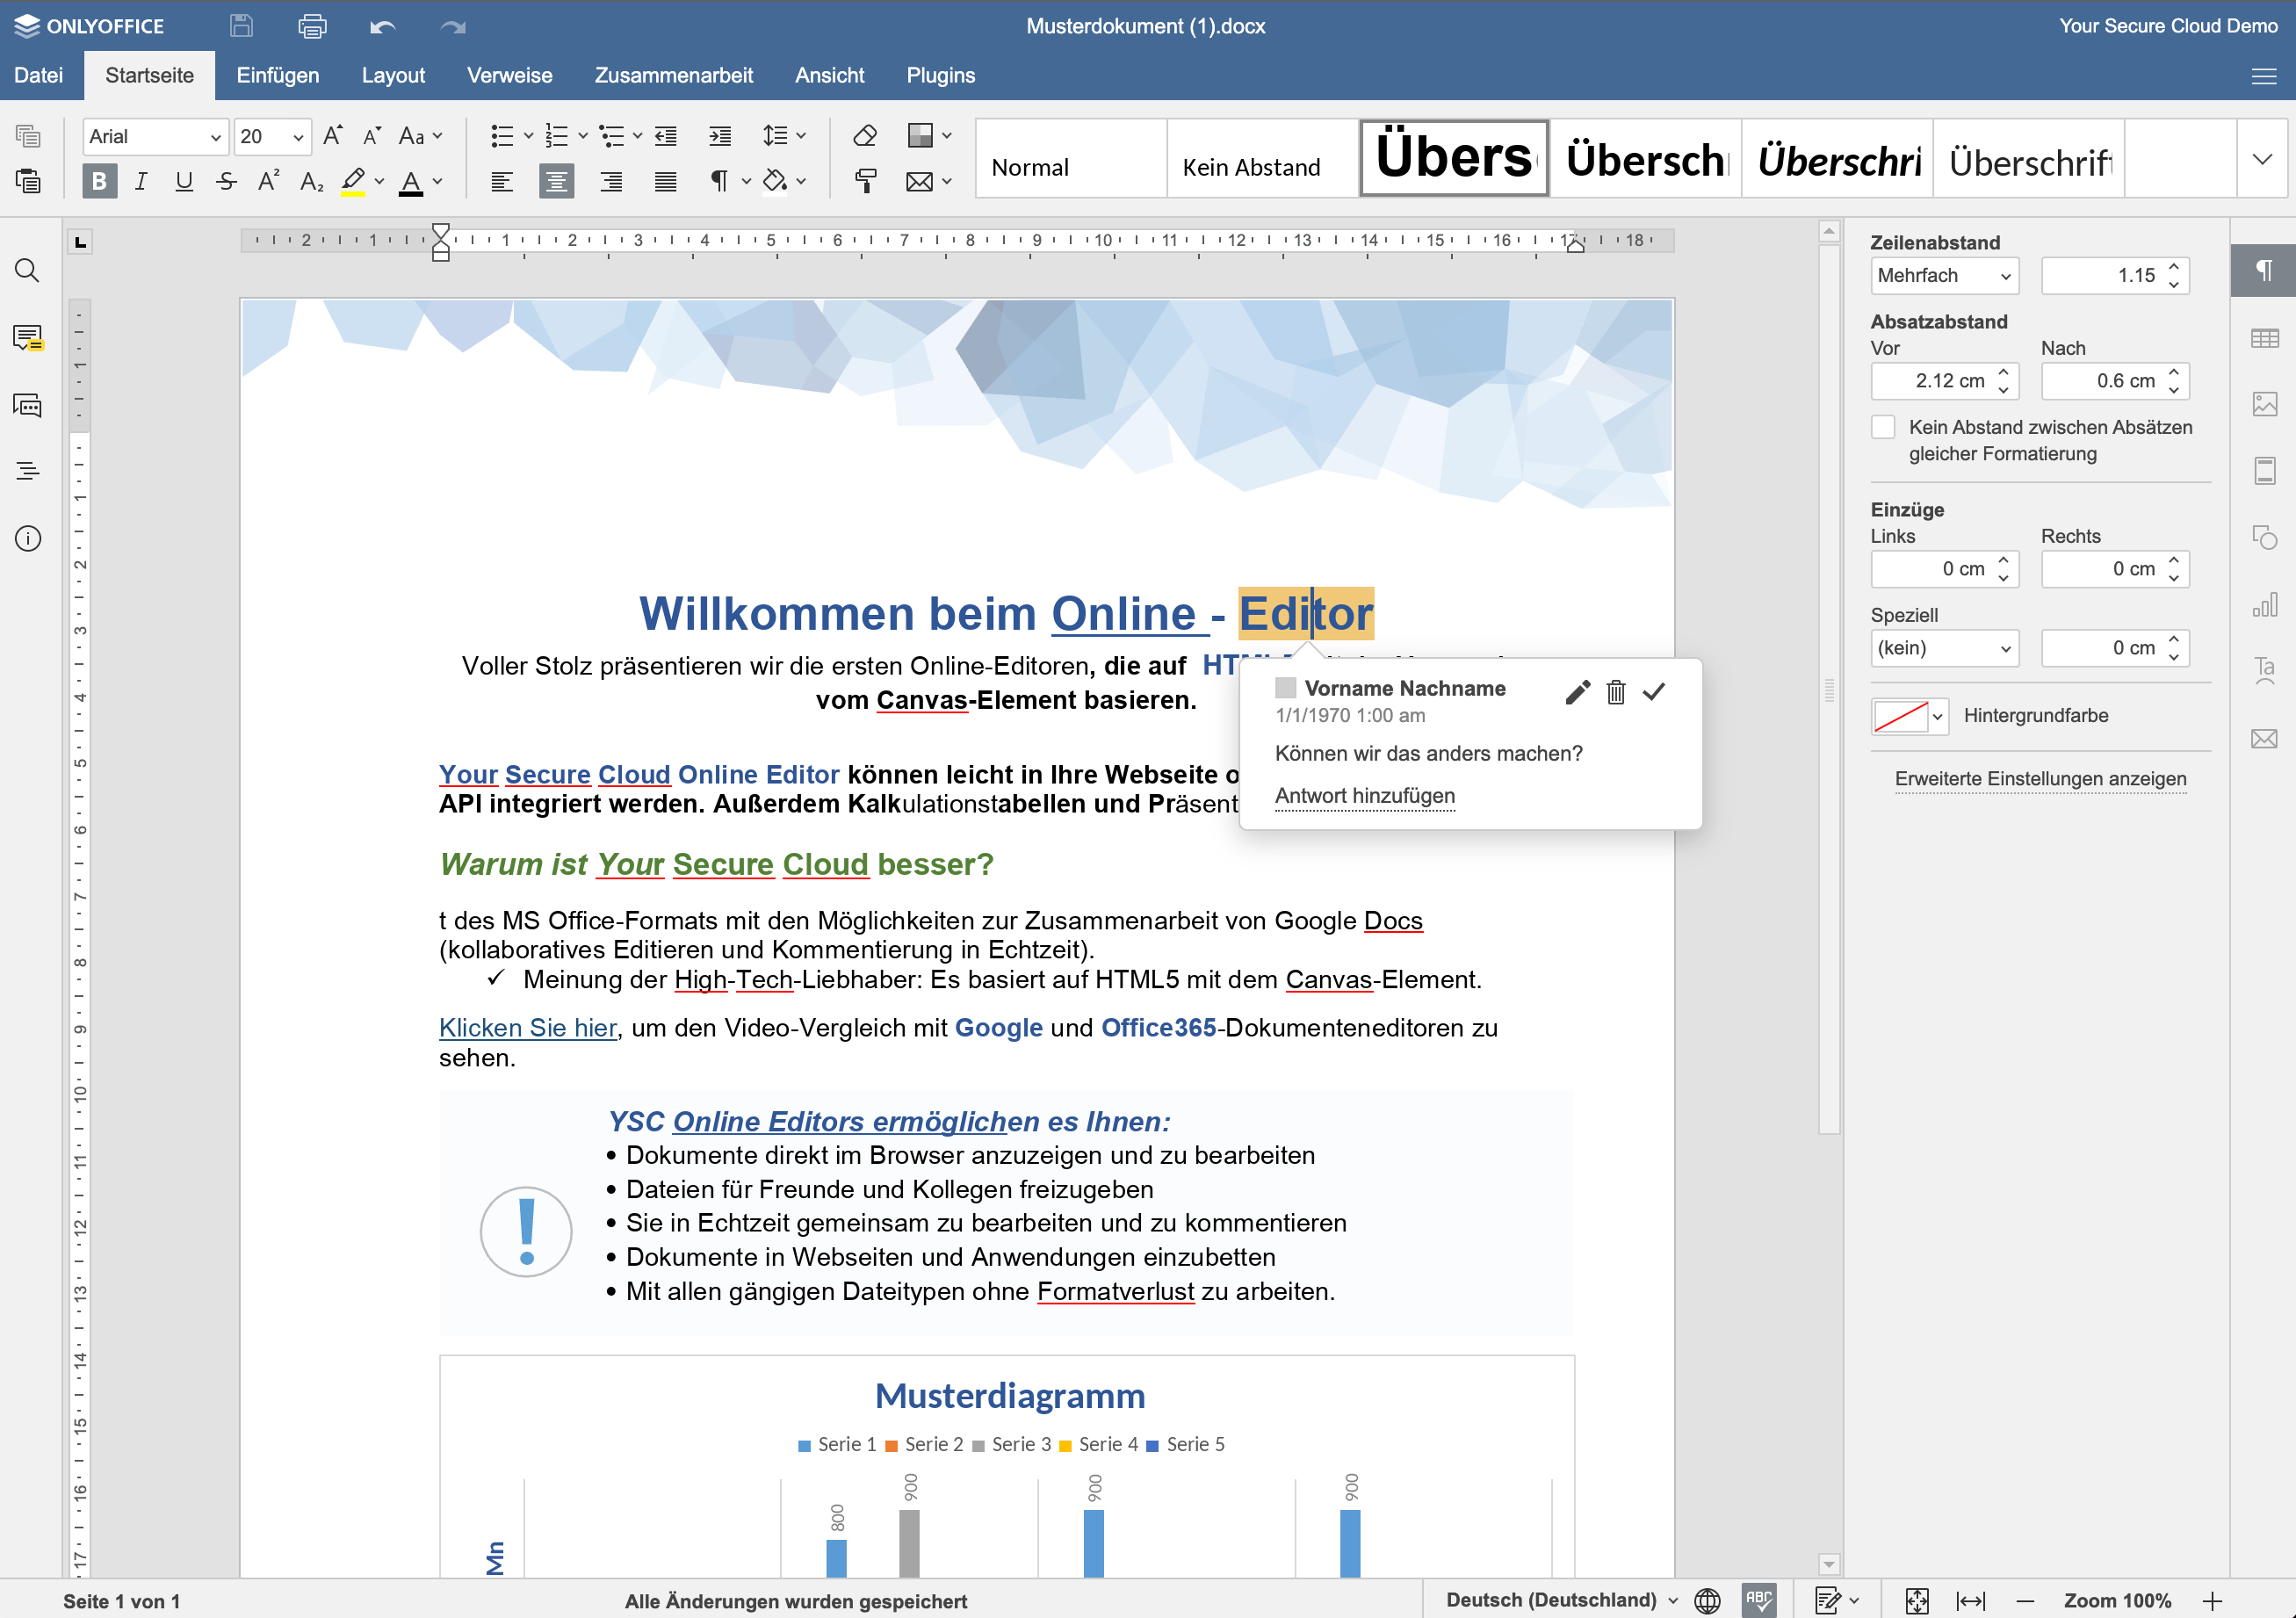Open table settings in right sidebar
Screen dimensions: 2296x1618
[2264, 339]
